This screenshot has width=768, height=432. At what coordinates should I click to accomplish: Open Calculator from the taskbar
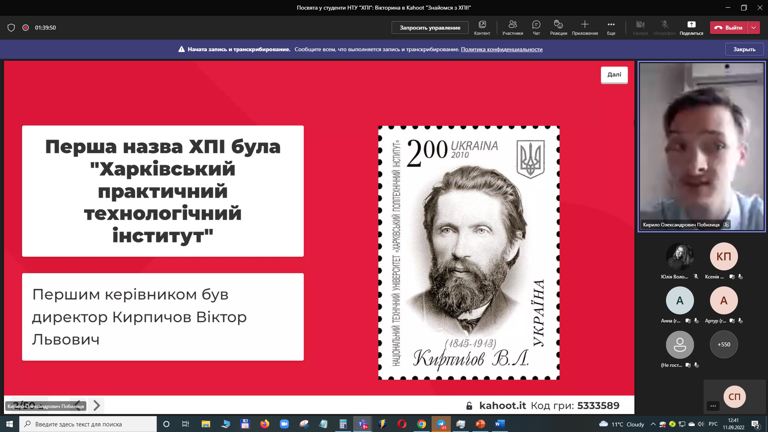[x=343, y=424]
